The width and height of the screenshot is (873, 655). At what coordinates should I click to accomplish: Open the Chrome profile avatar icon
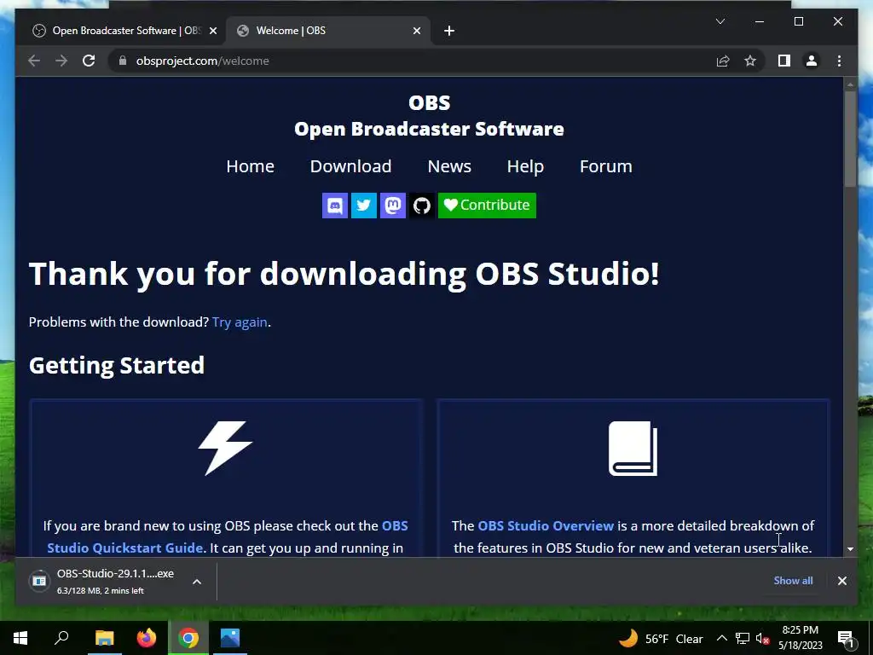click(812, 61)
